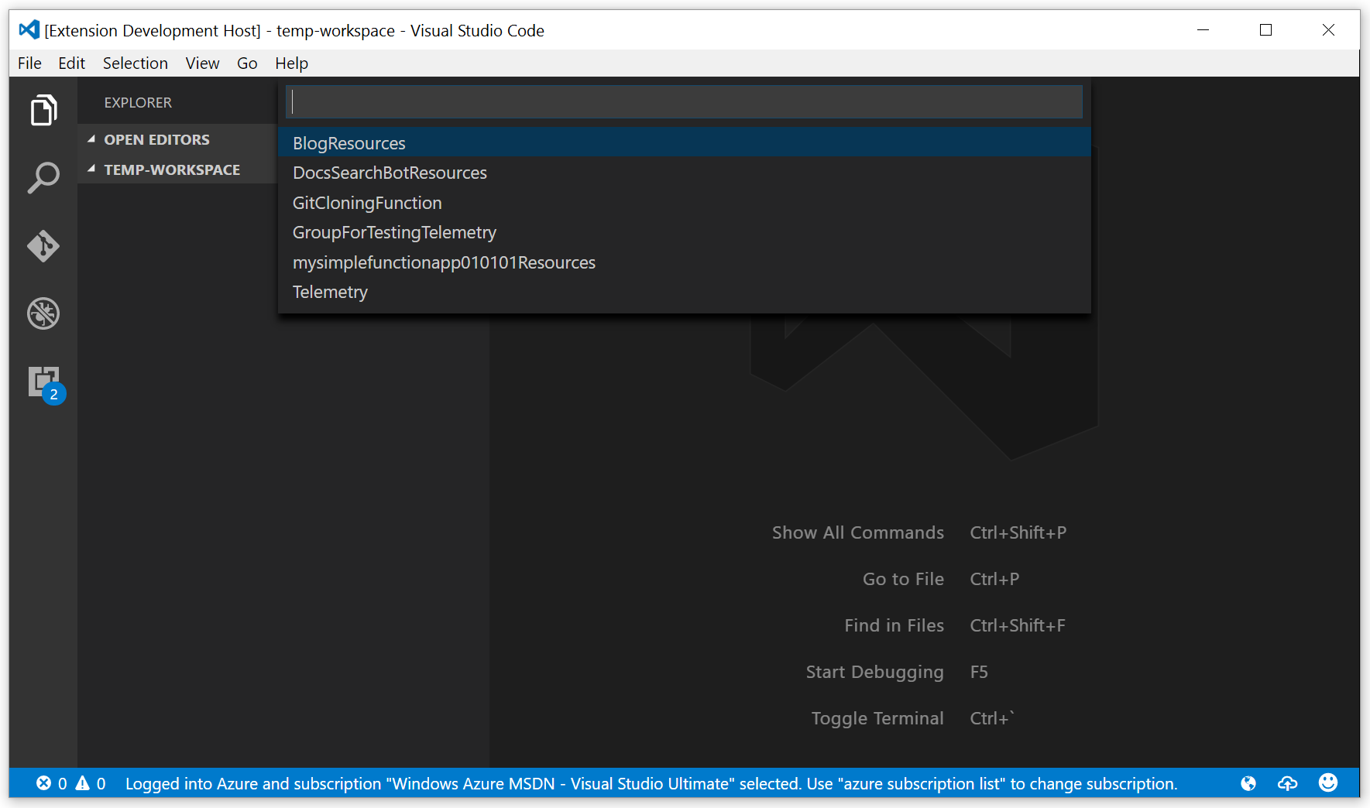Click the warnings triangle in status bar
1370x808 pixels.
click(83, 783)
